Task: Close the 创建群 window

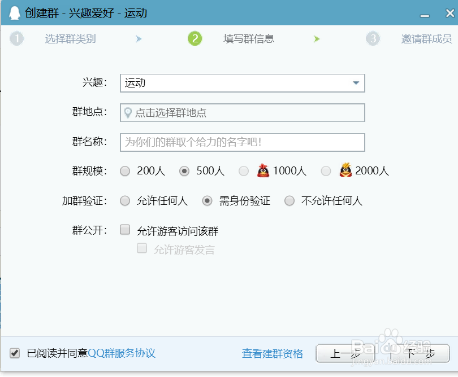Action: pos(450,13)
